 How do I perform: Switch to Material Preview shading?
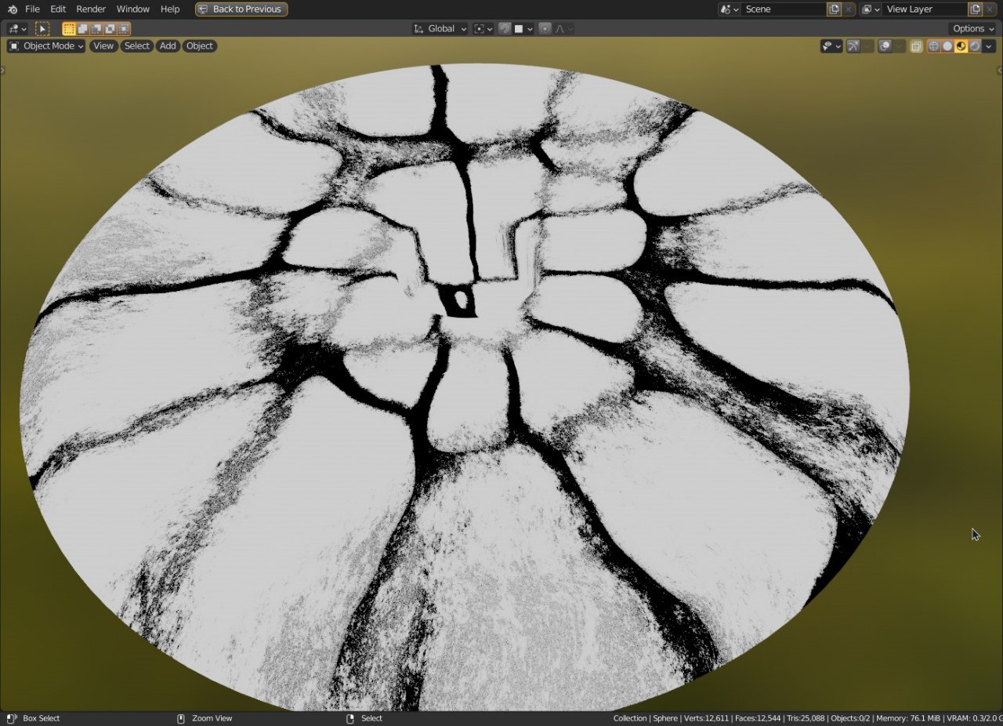[961, 46]
